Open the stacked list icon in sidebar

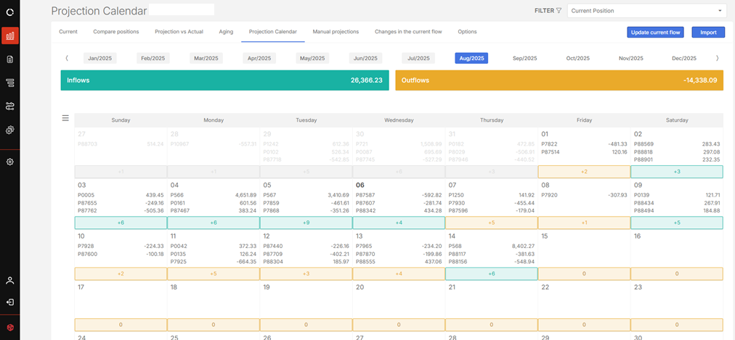pyautogui.click(x=10, y=83)
